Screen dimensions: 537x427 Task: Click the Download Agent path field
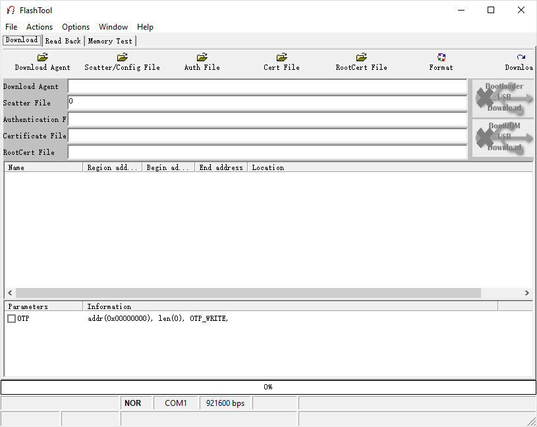point(268,86)
